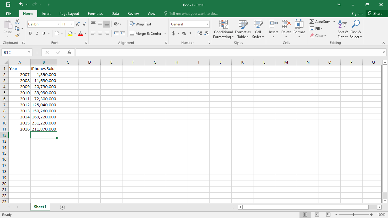Click the Sort & Filter button
Viewport: 388px width, 218px height.
pos(343,29)
